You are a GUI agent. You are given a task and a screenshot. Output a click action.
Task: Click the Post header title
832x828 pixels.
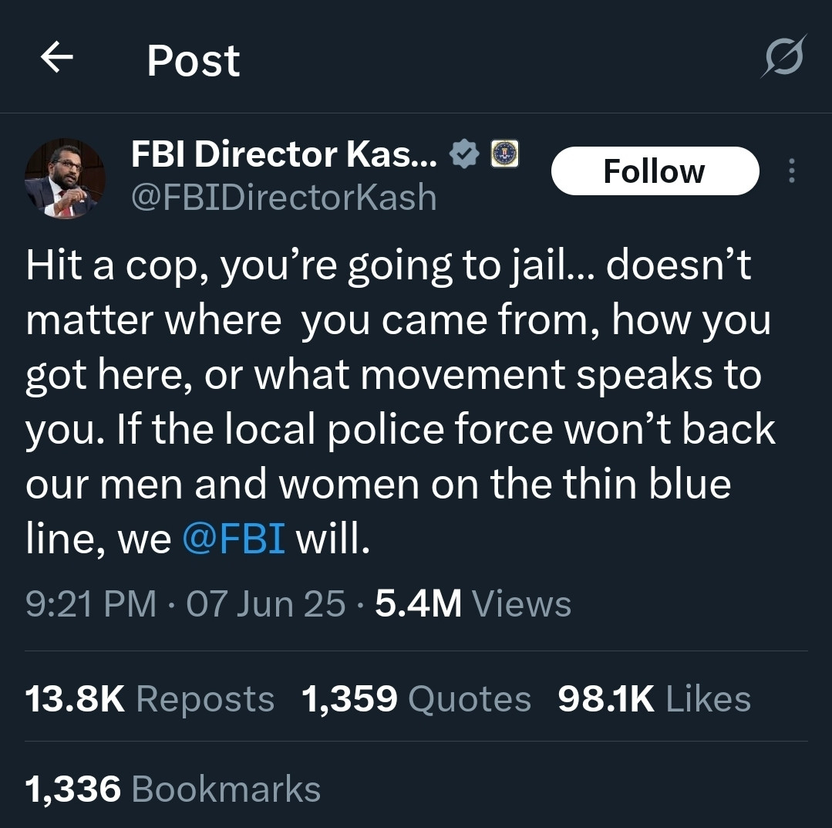point(194,60)
